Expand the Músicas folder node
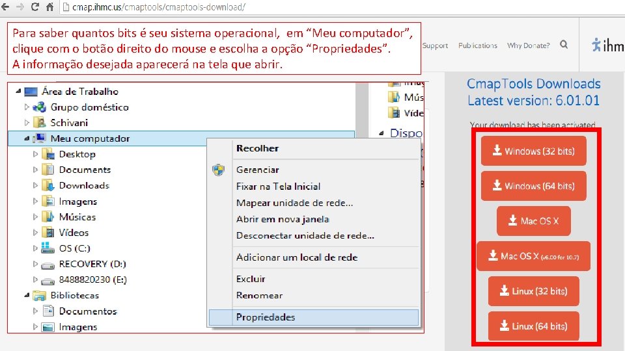 35,216
